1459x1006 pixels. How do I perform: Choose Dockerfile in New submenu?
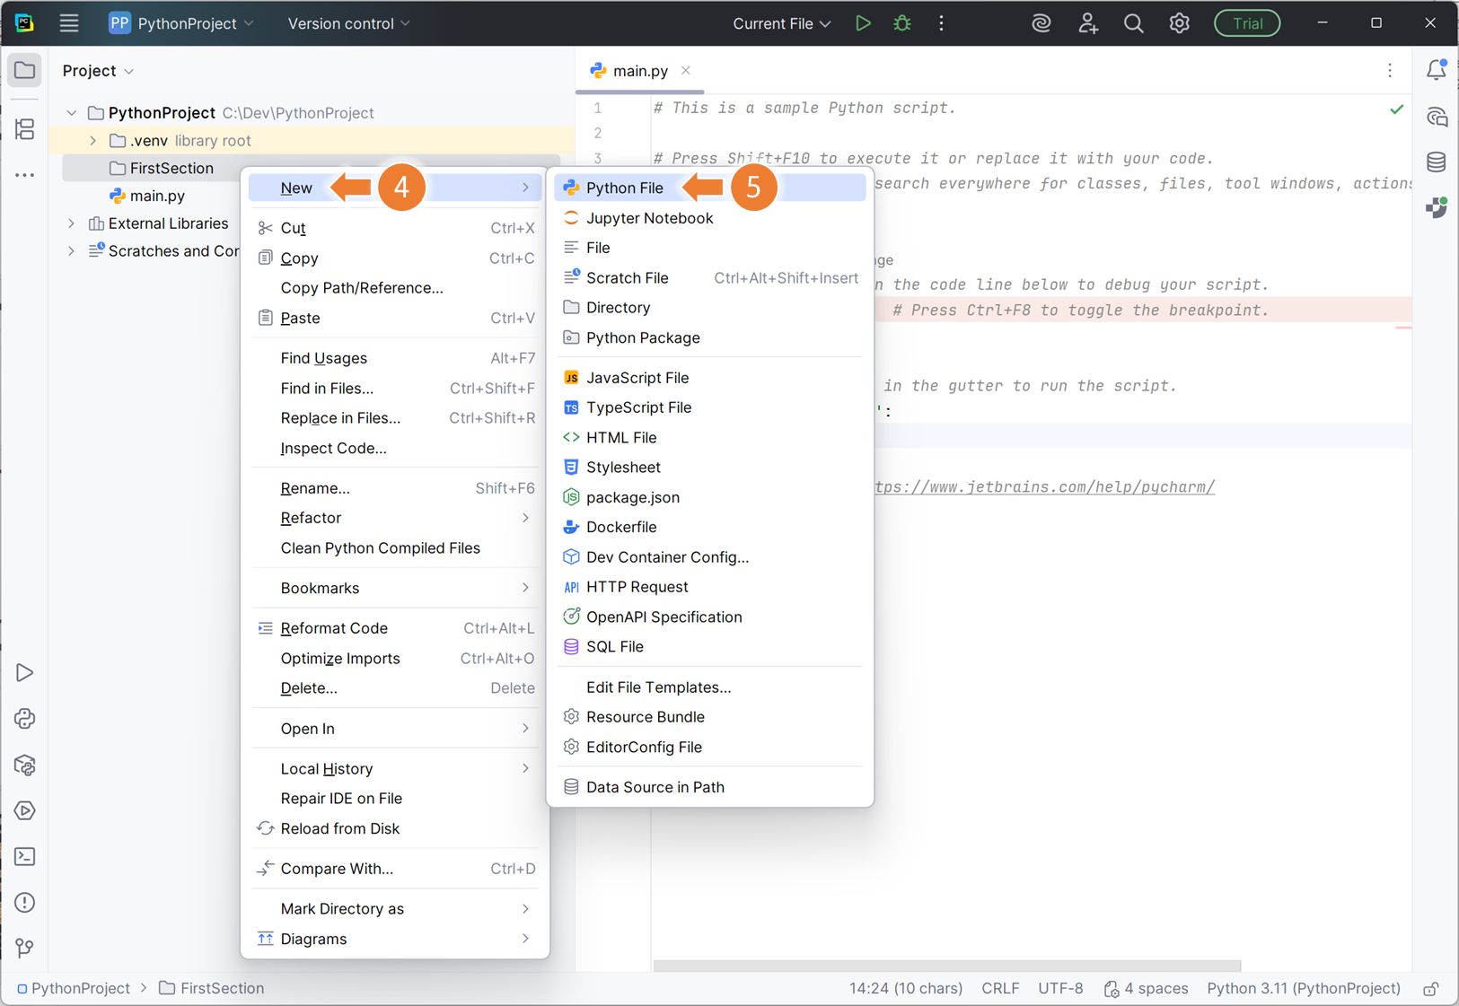tap(710, 527)
